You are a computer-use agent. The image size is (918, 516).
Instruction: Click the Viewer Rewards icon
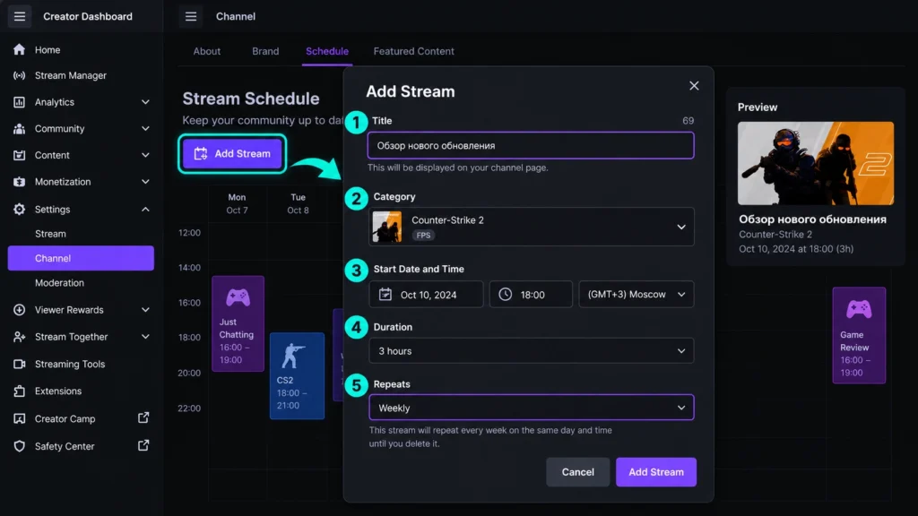point(20,310)
